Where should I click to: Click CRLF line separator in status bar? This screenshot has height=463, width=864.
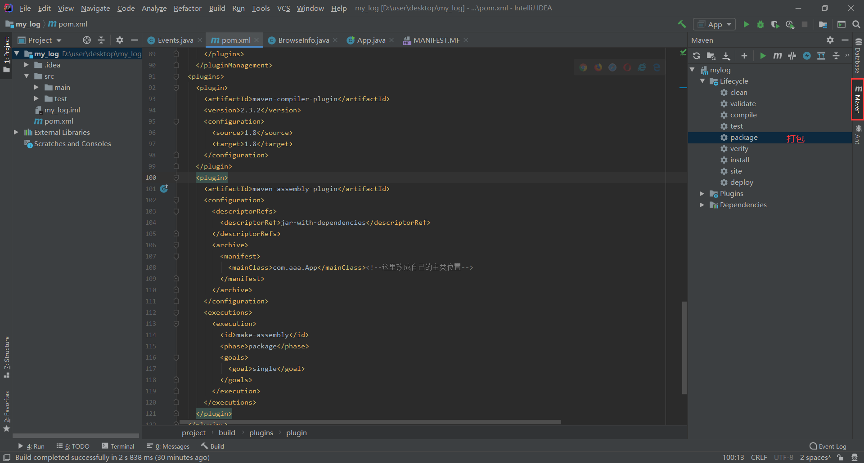point(759,457)
